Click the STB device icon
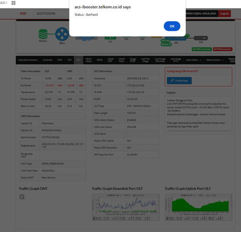This screenshot has height=232, width=241. (x=201, y=38)
